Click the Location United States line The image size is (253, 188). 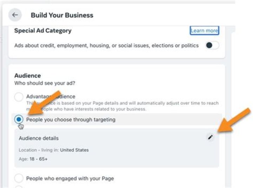54,150
